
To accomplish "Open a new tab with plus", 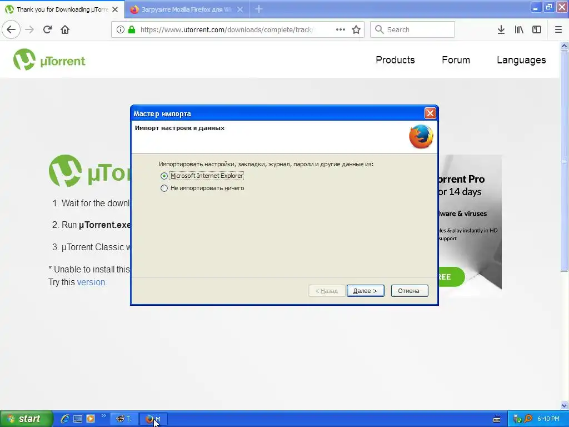I will point(259,9).
